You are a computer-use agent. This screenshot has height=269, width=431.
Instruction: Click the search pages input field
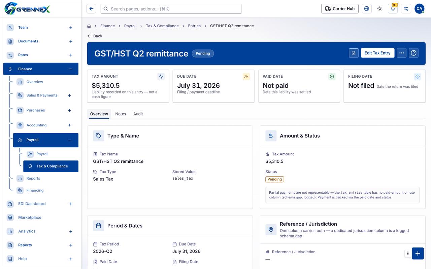coord(171,9)
